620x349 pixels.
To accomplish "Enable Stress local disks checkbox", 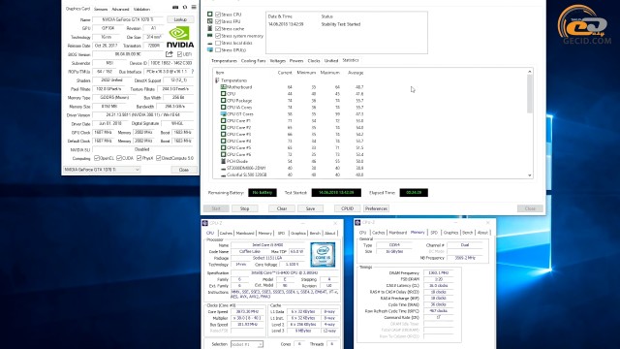I will [218, 43].
